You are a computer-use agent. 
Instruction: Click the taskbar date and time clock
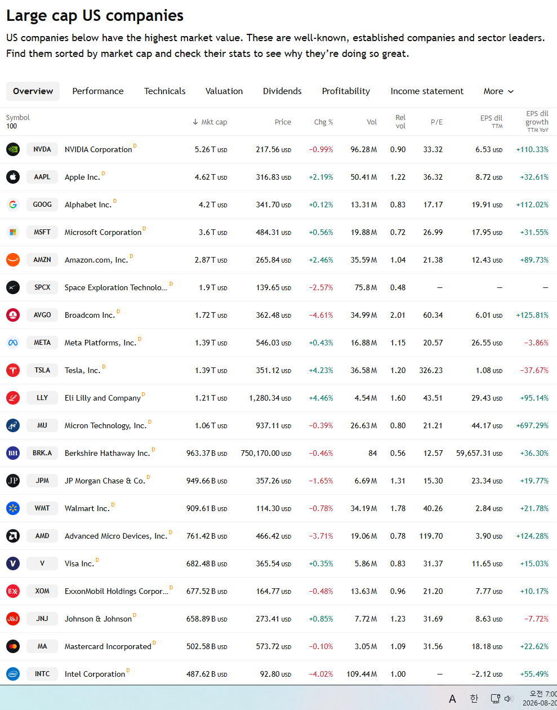(540, 698)
